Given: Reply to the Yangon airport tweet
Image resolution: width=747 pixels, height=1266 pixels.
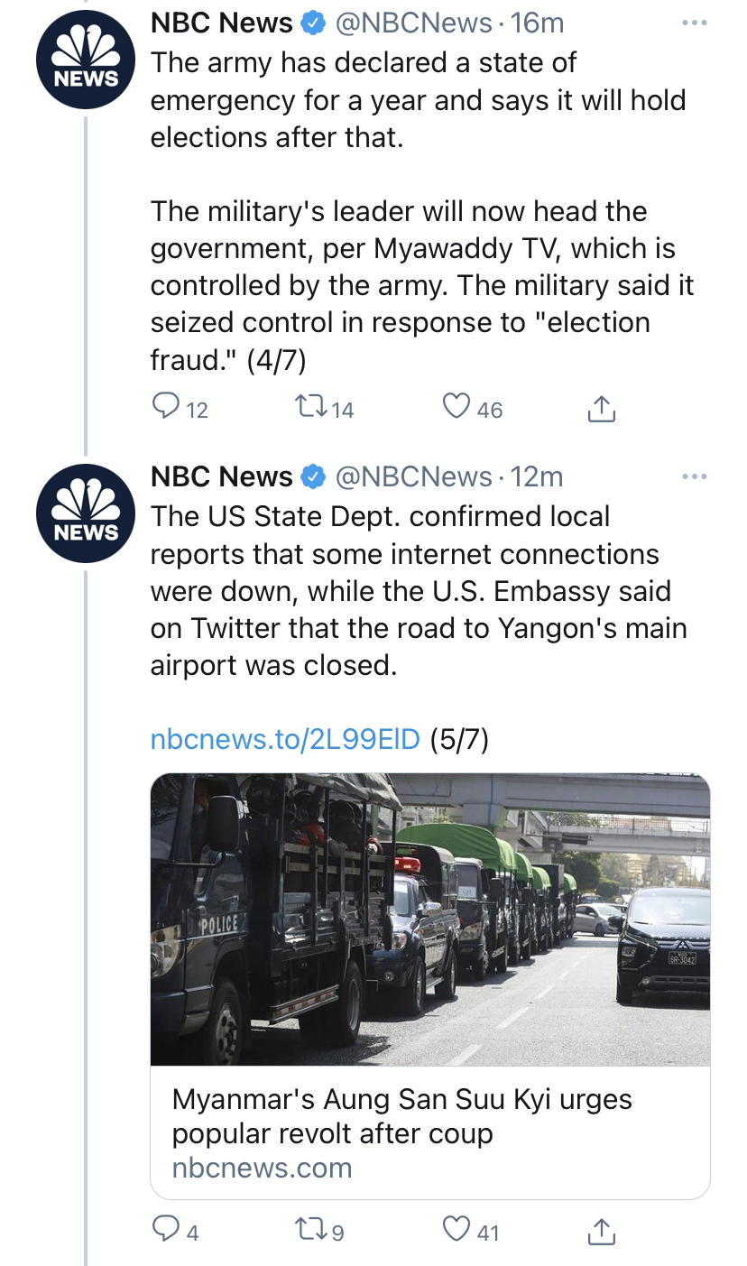Looking at the screenshot, I should tap(166, 1231).
